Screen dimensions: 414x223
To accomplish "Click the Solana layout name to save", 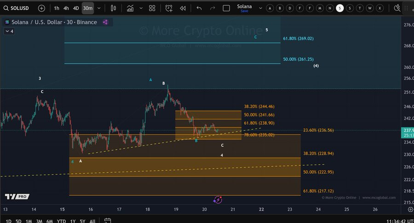I will coord(244,8).
